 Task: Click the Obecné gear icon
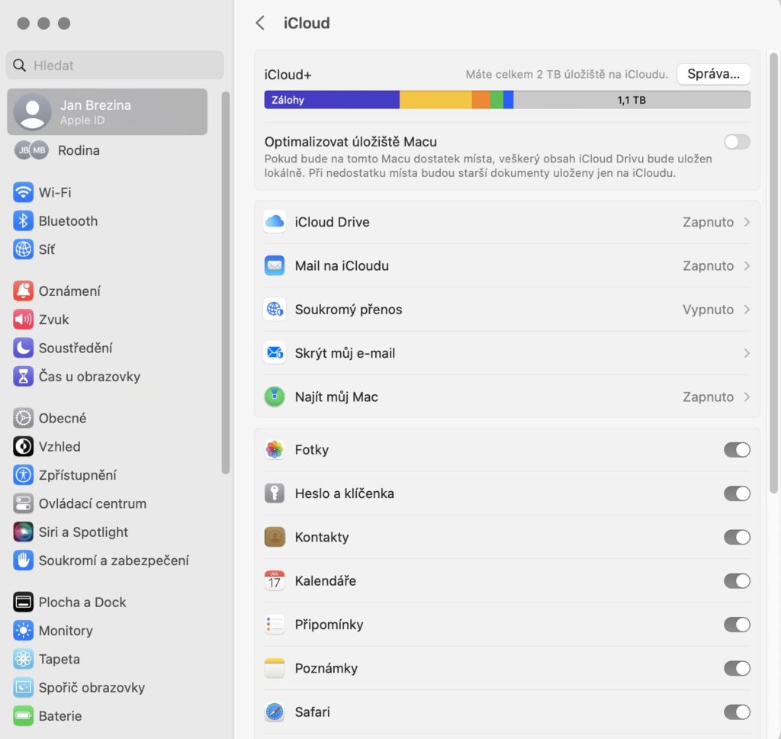click(x=23, y=418)
